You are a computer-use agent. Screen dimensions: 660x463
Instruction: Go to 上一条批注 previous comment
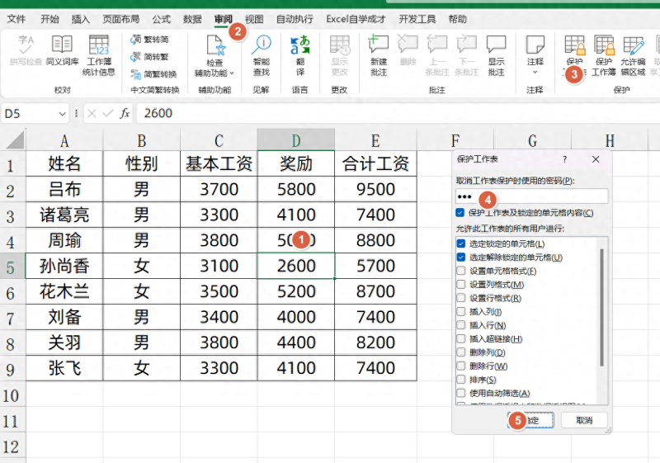(x=437, y=55)
